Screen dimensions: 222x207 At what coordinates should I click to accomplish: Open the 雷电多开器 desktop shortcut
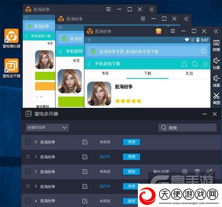(11, 68)
